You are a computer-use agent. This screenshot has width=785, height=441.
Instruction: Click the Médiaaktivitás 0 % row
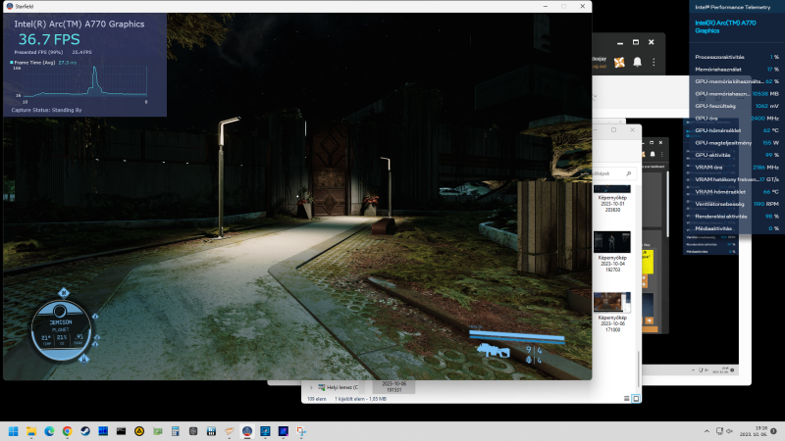[737, 228]
